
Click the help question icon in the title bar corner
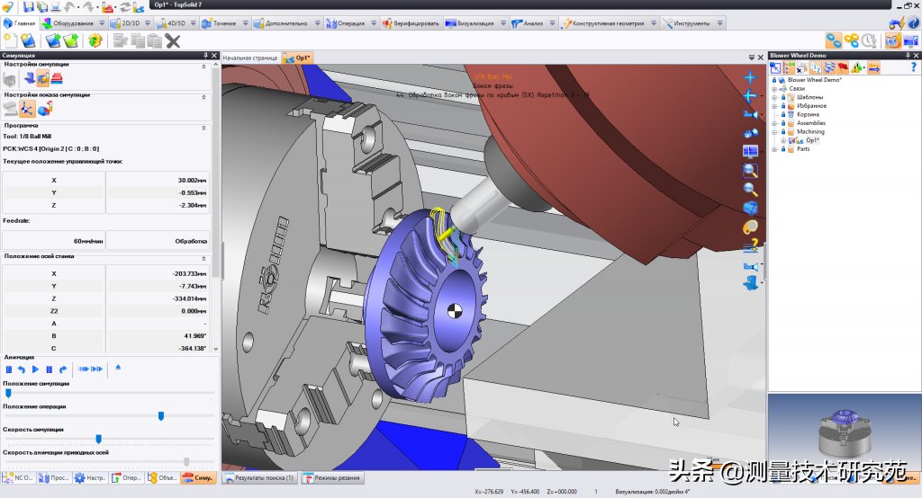(x=913, y=22)
